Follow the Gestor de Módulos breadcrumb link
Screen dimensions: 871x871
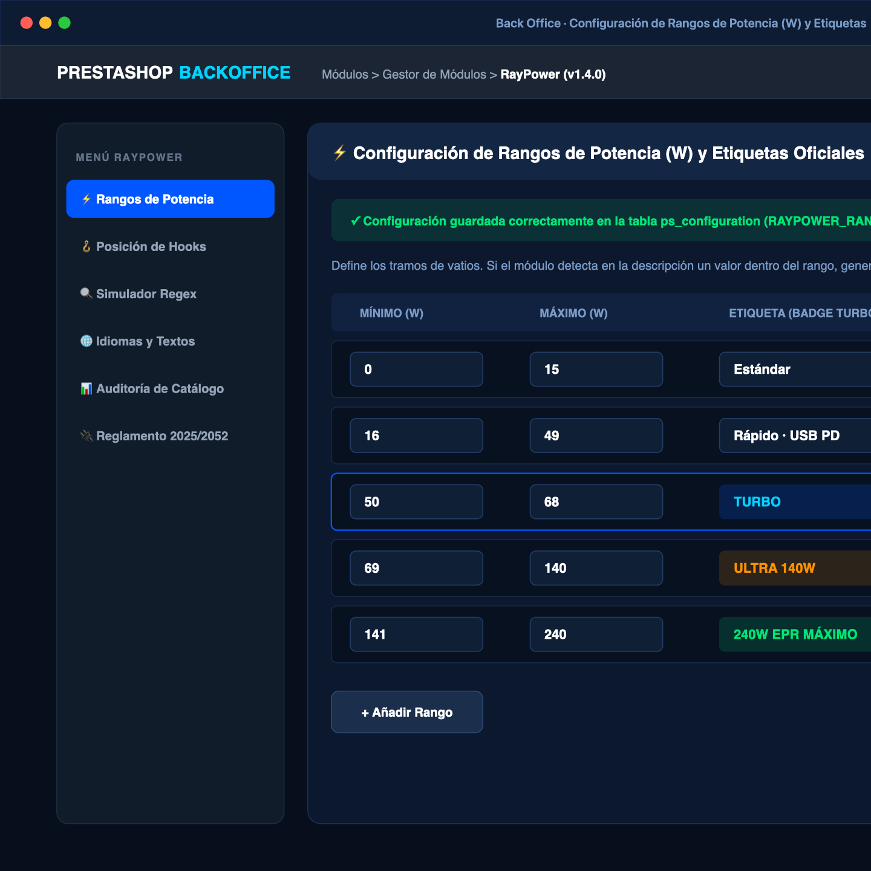pyautogui.click(x=434, y=74)
